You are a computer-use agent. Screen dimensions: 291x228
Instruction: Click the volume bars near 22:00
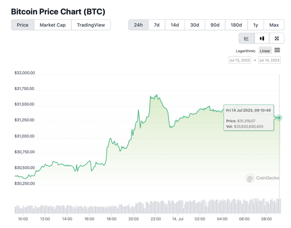point(156,207)
